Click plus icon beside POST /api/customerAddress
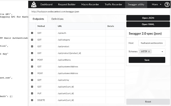Image resolution: width=171 pixels, height=106 pixels. tap(32, 73)
